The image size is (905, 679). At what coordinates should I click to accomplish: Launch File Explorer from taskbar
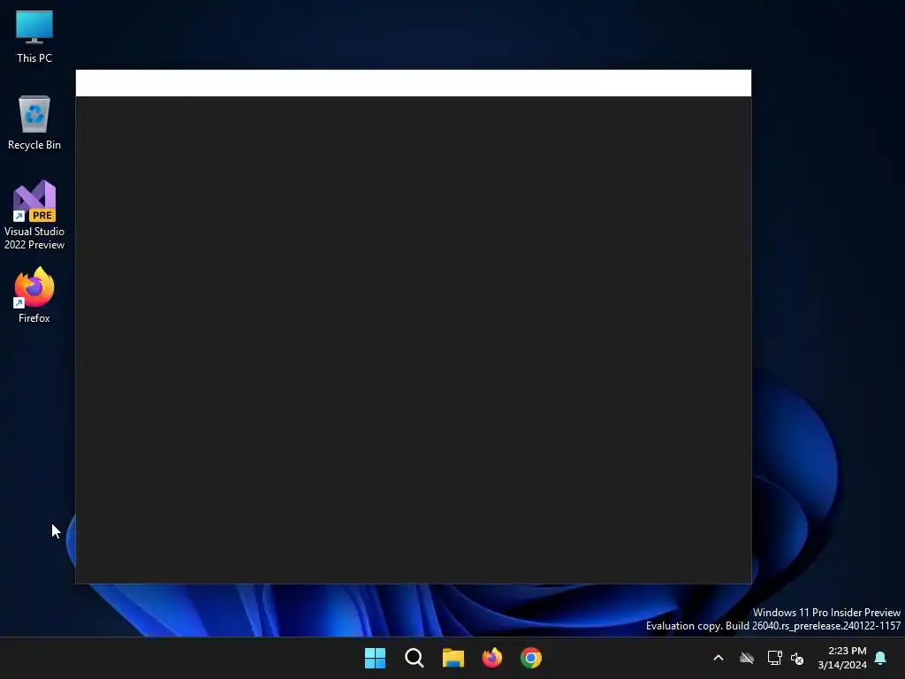click(x=453, y=658)
